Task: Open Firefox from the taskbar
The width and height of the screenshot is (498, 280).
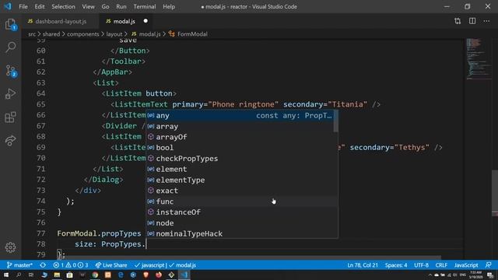Action: [x=159, y=275]
